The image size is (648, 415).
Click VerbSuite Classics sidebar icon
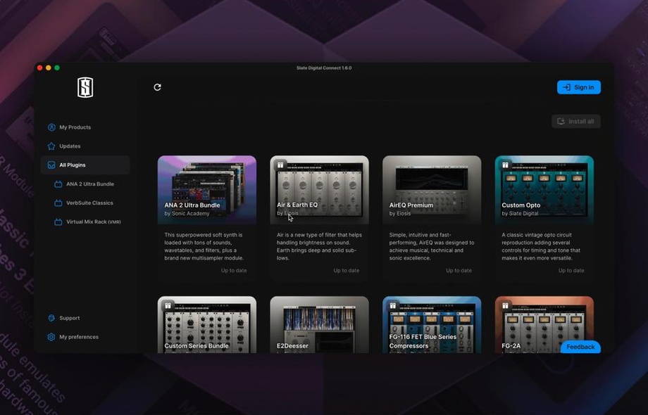[x=58, y=203]
